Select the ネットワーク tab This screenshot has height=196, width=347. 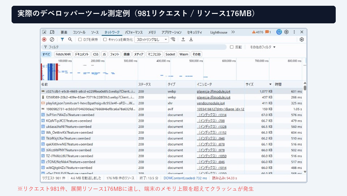point(112,32)
